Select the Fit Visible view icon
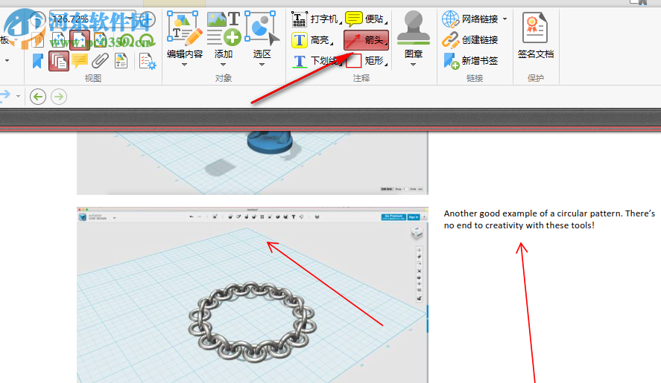Image resolution: width=661 pixels, height=383 pixels. 101,40
